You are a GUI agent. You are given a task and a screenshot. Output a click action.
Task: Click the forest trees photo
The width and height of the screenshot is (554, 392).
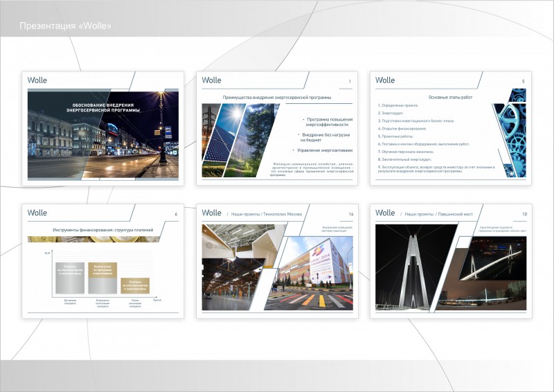251,140
